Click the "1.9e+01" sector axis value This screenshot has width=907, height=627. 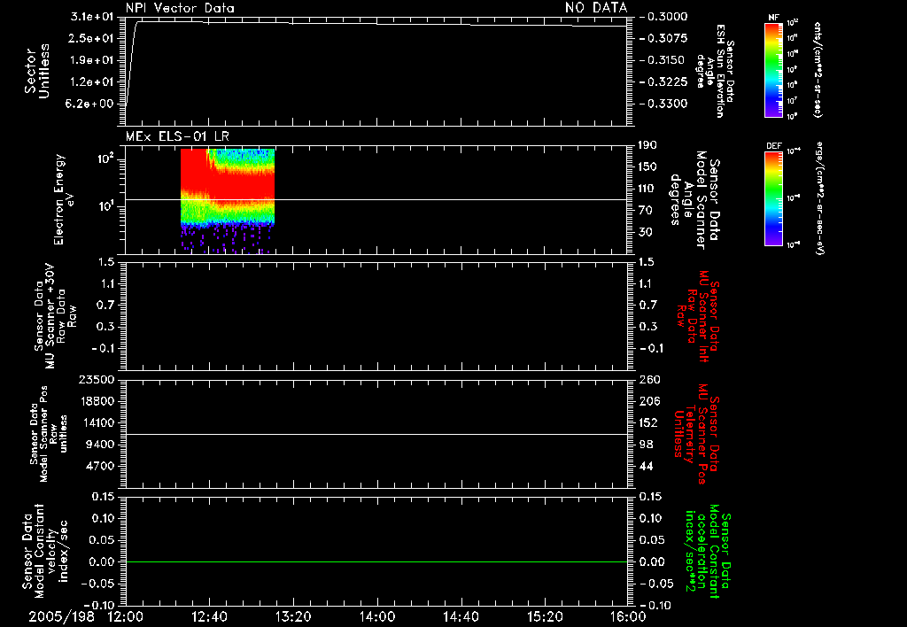91,60
